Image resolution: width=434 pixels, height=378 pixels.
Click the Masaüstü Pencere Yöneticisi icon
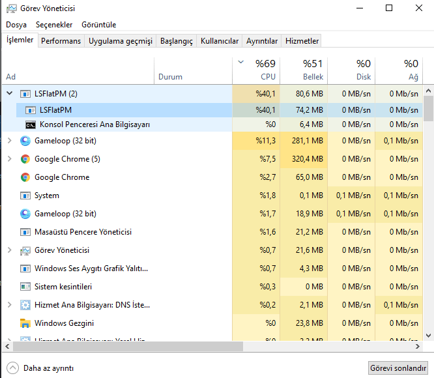(x=25, y=232)
